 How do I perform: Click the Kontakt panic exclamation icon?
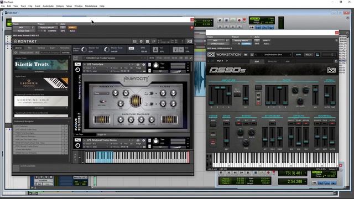coord(182,41)
